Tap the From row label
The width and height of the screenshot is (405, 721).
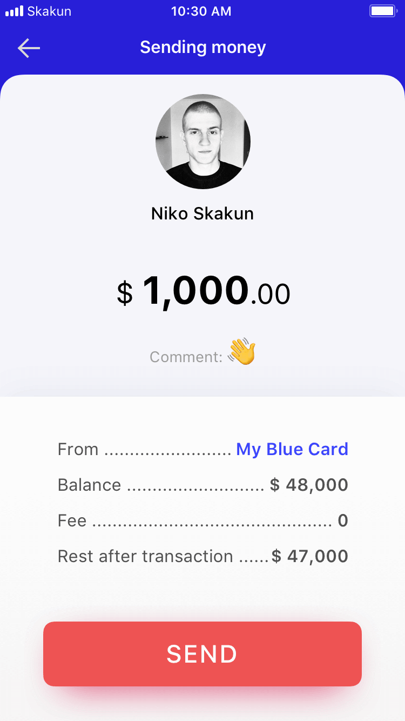[x=78, y=449]
